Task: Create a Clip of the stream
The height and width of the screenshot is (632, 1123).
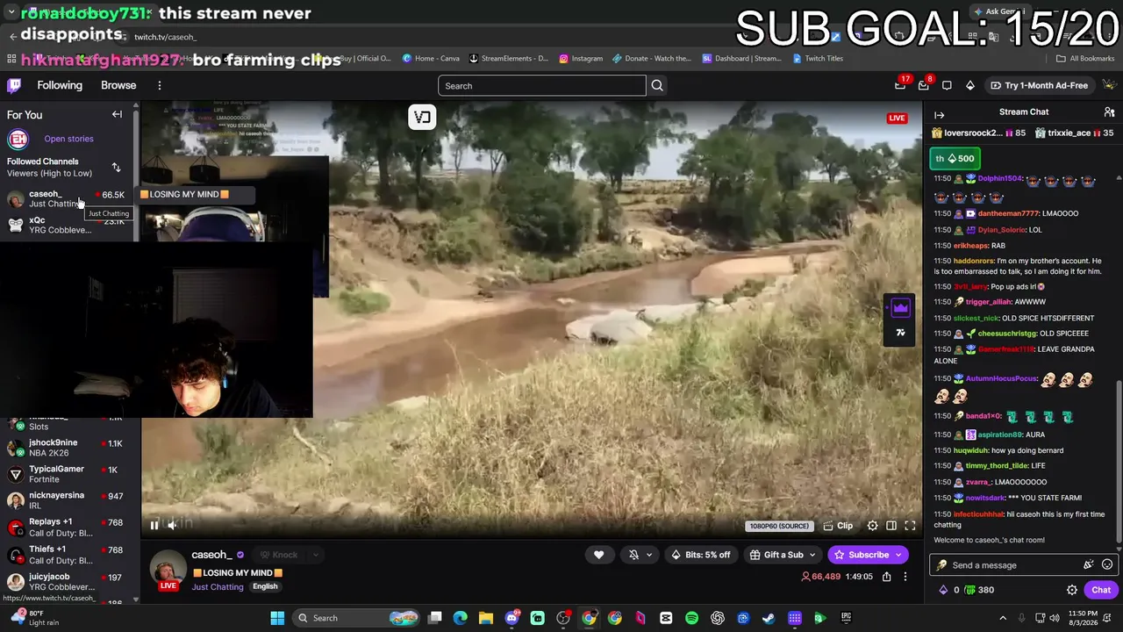Action: (839, 526)
